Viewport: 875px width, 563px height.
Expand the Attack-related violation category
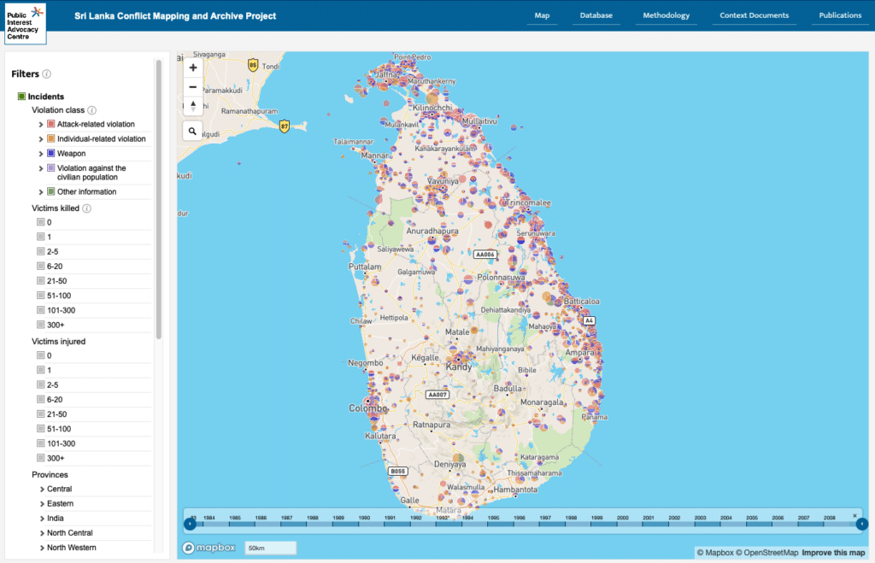click(x=41, y=125)
